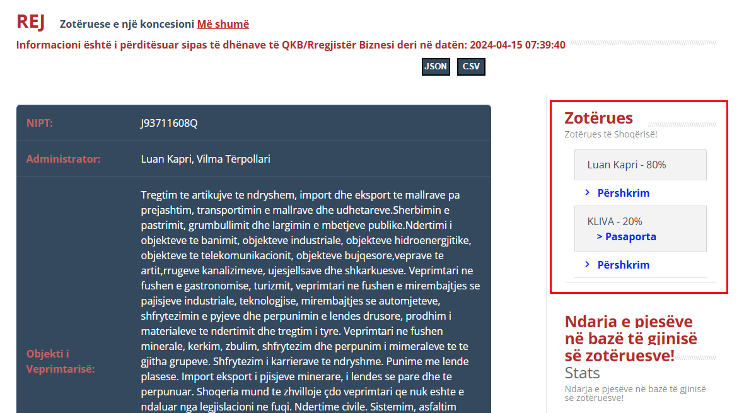Open the 'Më shumë' link

223,24
